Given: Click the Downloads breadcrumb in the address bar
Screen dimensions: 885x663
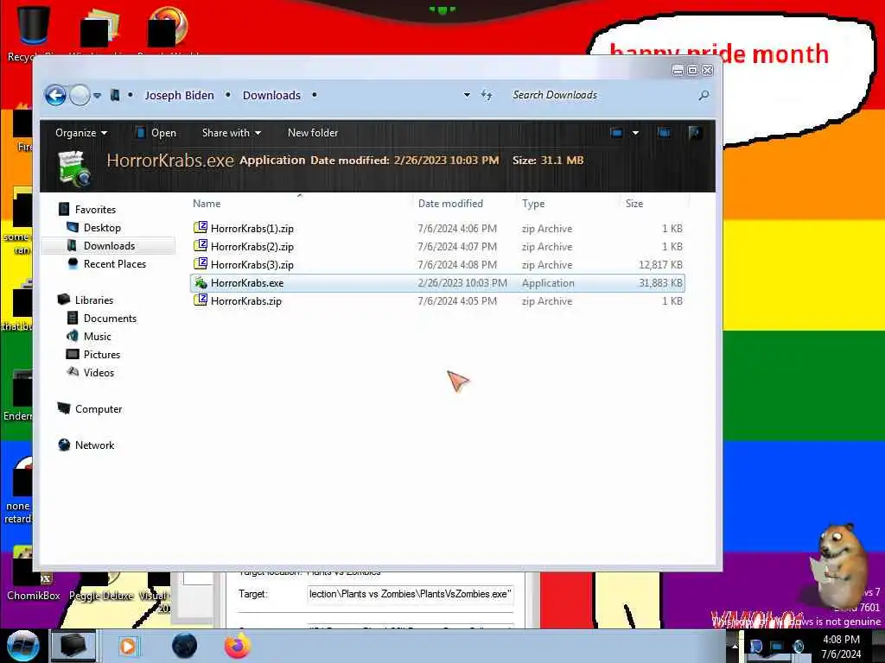Looking at the screenshot, I should pyautogui.click(x=271, y=95).
